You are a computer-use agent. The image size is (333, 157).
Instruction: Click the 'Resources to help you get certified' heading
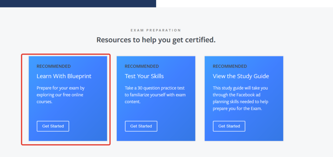coord(156,40)
